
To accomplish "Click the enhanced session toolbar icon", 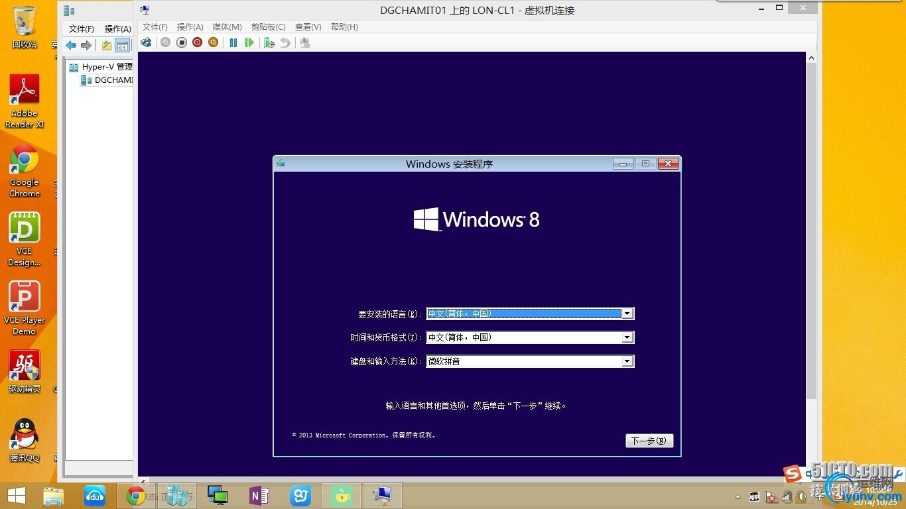I will pos(305,42).
